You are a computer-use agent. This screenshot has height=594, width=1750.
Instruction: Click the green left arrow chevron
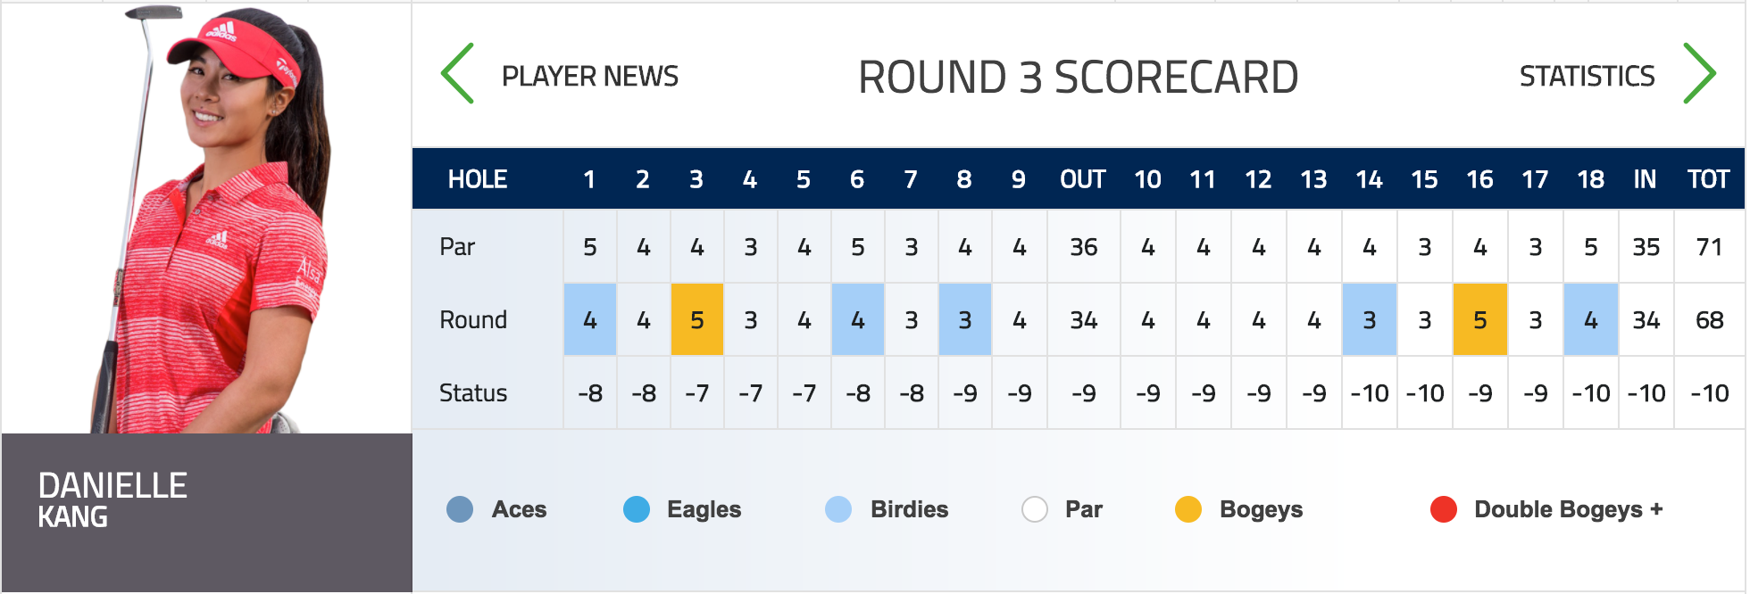(x=457, y=74)
